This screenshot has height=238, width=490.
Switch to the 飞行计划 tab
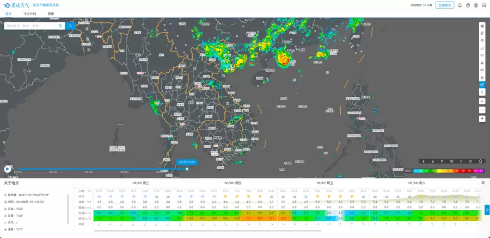(30, 14)
